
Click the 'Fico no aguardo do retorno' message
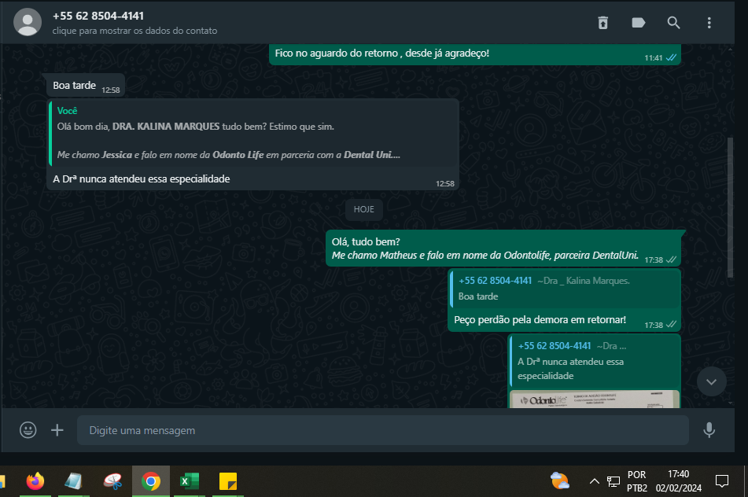[474, 54]
